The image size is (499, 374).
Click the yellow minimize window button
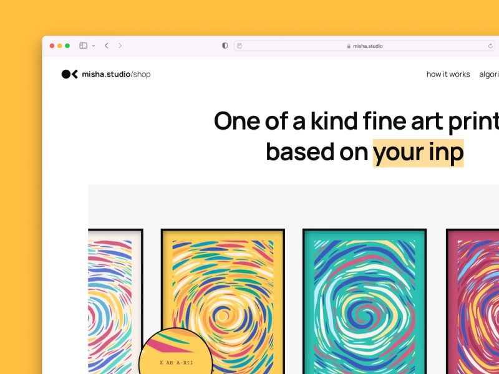point(59,46)
